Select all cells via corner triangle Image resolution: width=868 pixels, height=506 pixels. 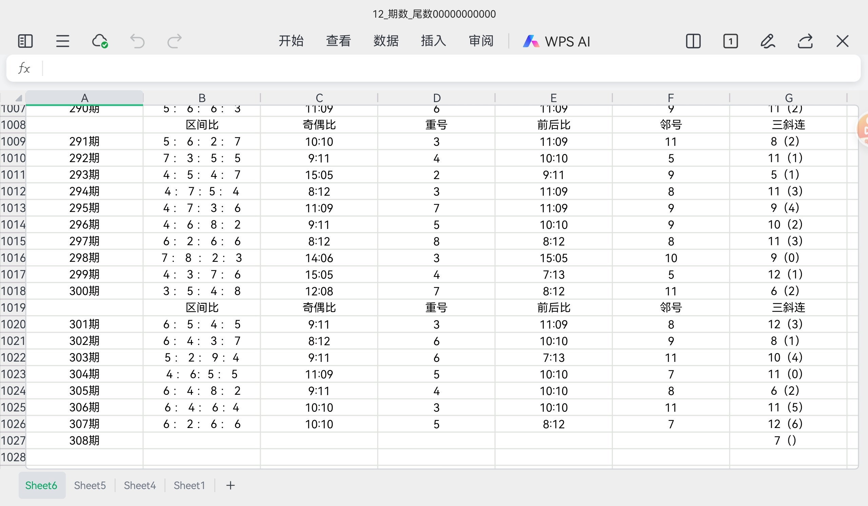[19, 98]
